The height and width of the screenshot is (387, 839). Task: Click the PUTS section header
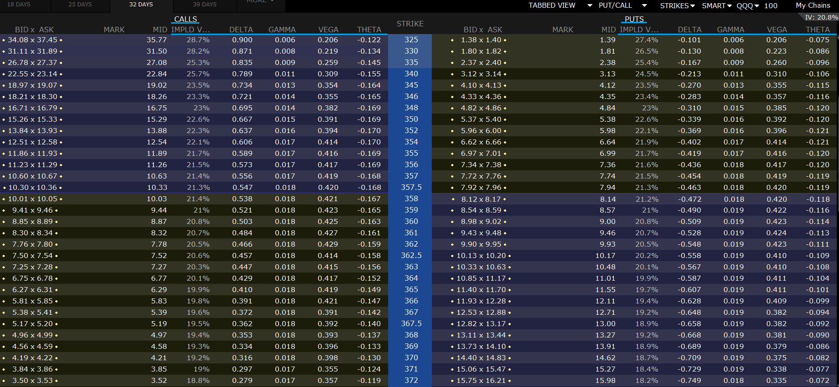(x=634, y=19)
